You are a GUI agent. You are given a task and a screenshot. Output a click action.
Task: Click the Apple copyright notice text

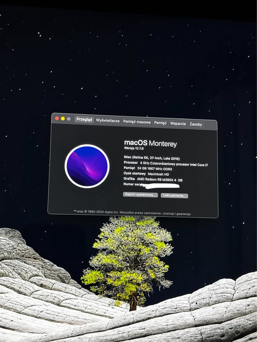(x=117, y=212)
